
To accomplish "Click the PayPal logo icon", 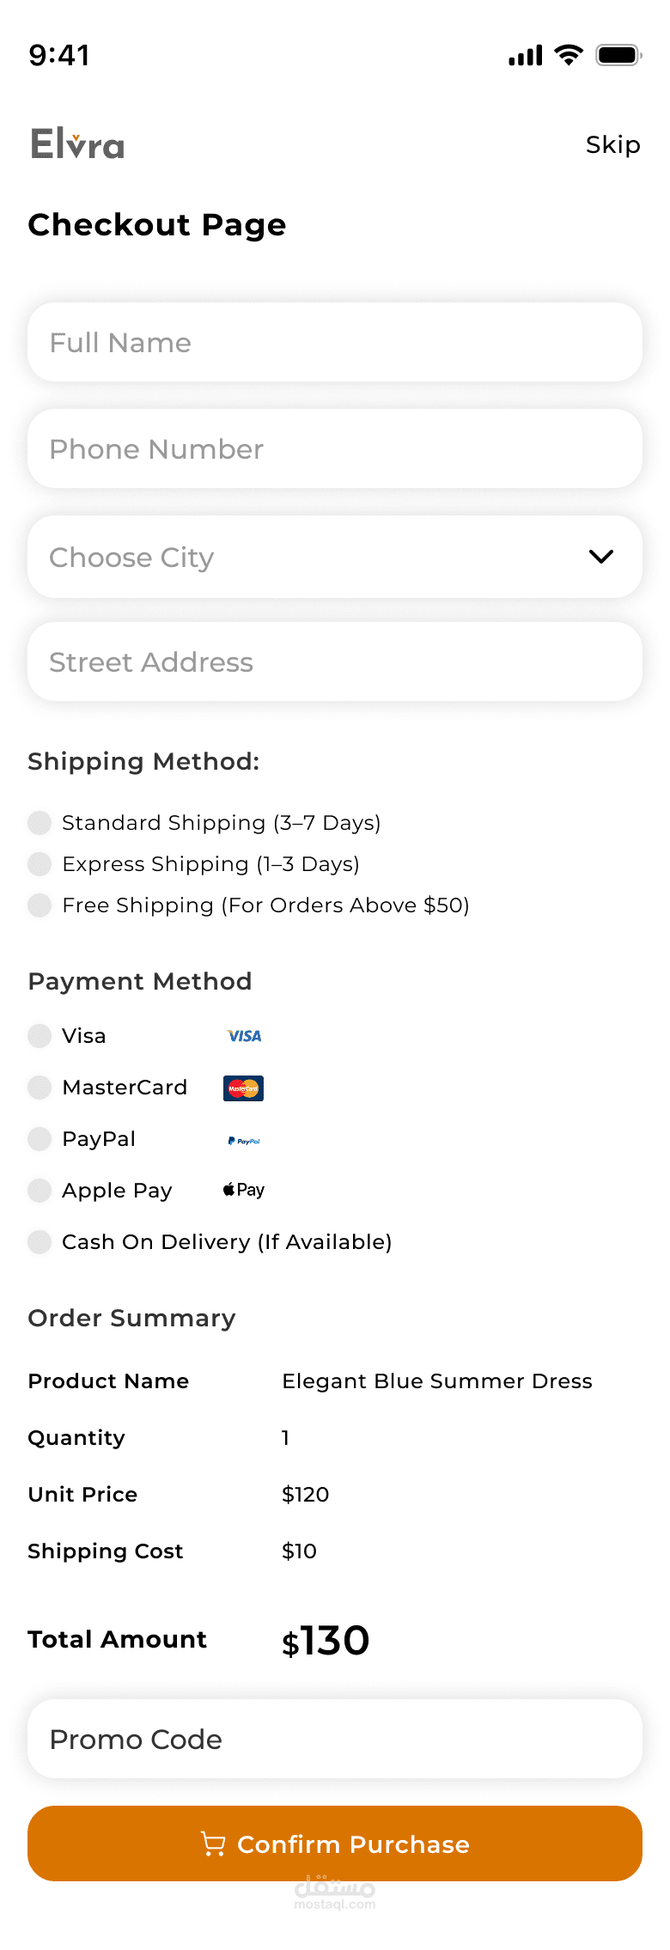I will point(244,1141).
